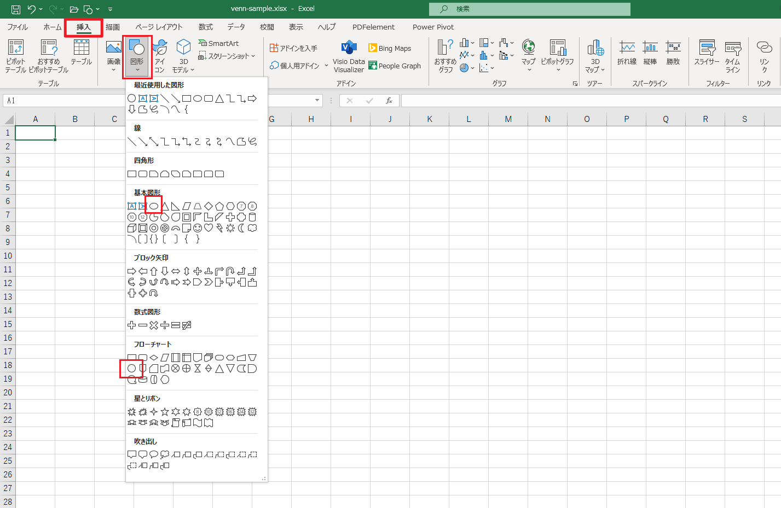
Task: Click the People Graph add-in
Action: coord(395,66)
